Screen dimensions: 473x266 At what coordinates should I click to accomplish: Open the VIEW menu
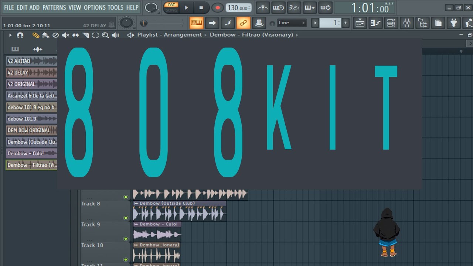[75, 7]
